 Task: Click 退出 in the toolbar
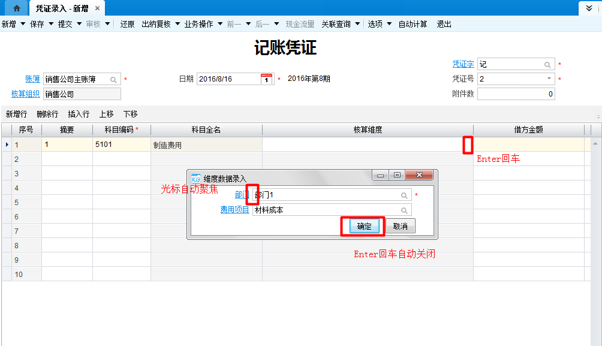(444, 24)
